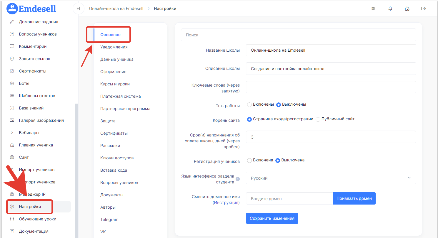Click the badge icon beside Сертификаты in sidebar
Image resolution: width=438 pixels, height=238 pixels.
[12, 71]
